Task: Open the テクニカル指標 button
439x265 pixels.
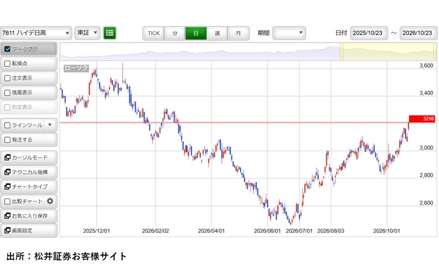Action: click(29, 172)
